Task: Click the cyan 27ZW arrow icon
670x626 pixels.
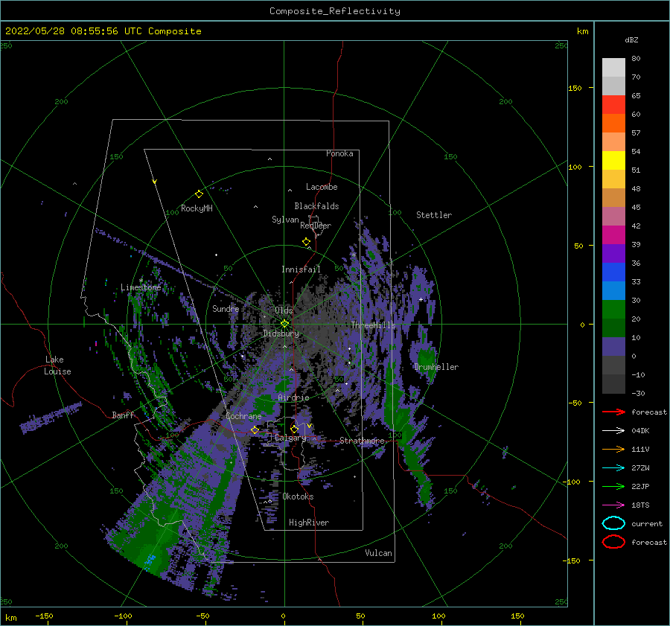Action: tap(613, 468)
